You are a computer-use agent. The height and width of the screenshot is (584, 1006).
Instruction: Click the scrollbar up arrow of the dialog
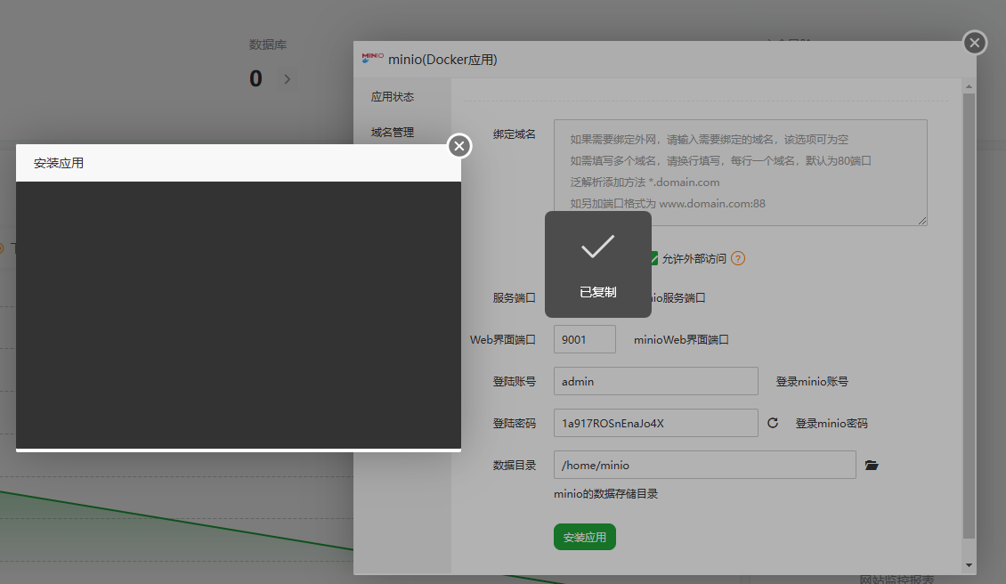[x=969, y=85]
